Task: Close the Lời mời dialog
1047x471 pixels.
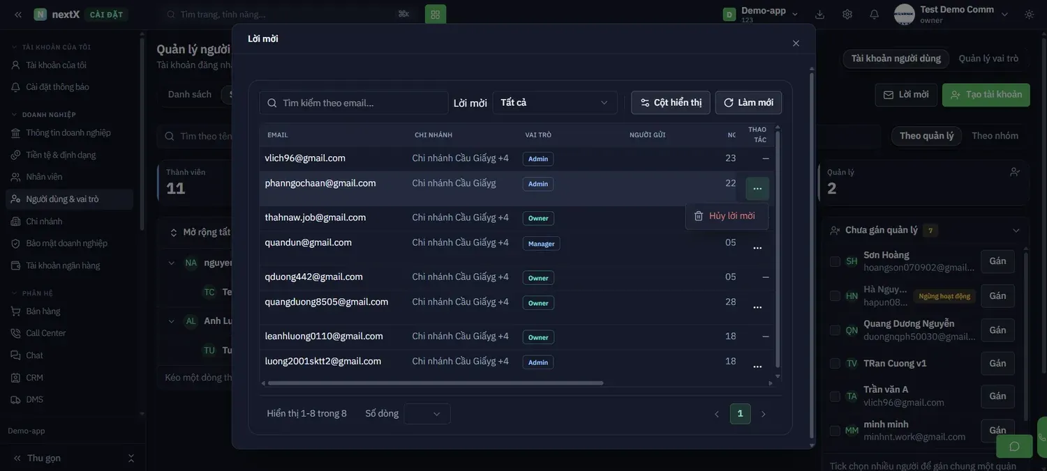Action: point(796,43)
